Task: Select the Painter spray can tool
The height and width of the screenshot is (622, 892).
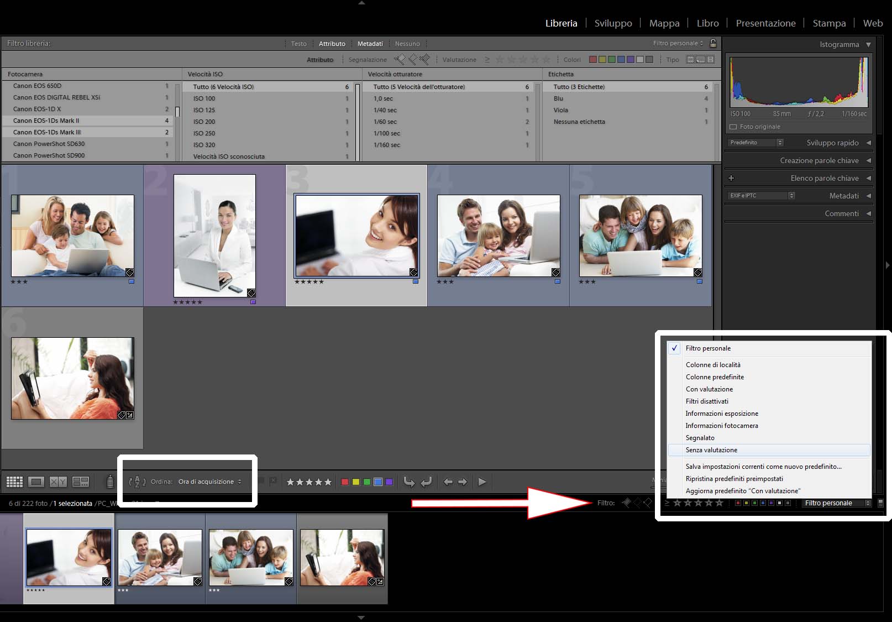Action: [110, 482]
